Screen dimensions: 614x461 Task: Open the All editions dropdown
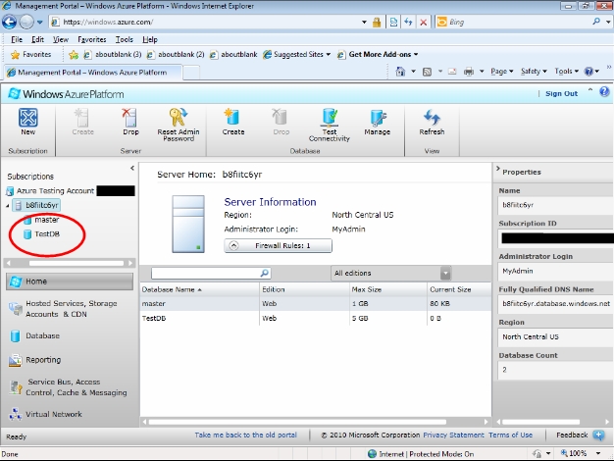click(x=445, y=273)
